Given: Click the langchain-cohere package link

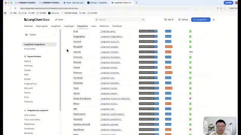Looking at the screenshot, I should click(109, 67).
